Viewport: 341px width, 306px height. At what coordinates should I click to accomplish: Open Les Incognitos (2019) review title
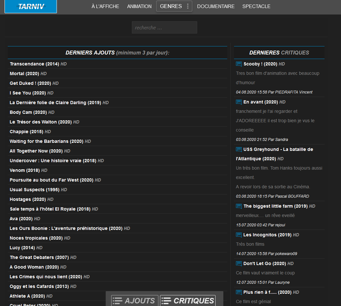(x=271, y=235)
